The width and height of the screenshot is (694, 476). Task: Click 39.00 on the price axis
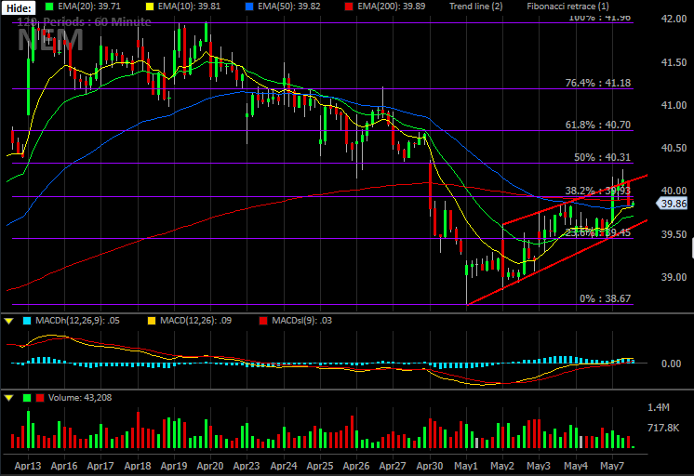click(x=674, y=277)
